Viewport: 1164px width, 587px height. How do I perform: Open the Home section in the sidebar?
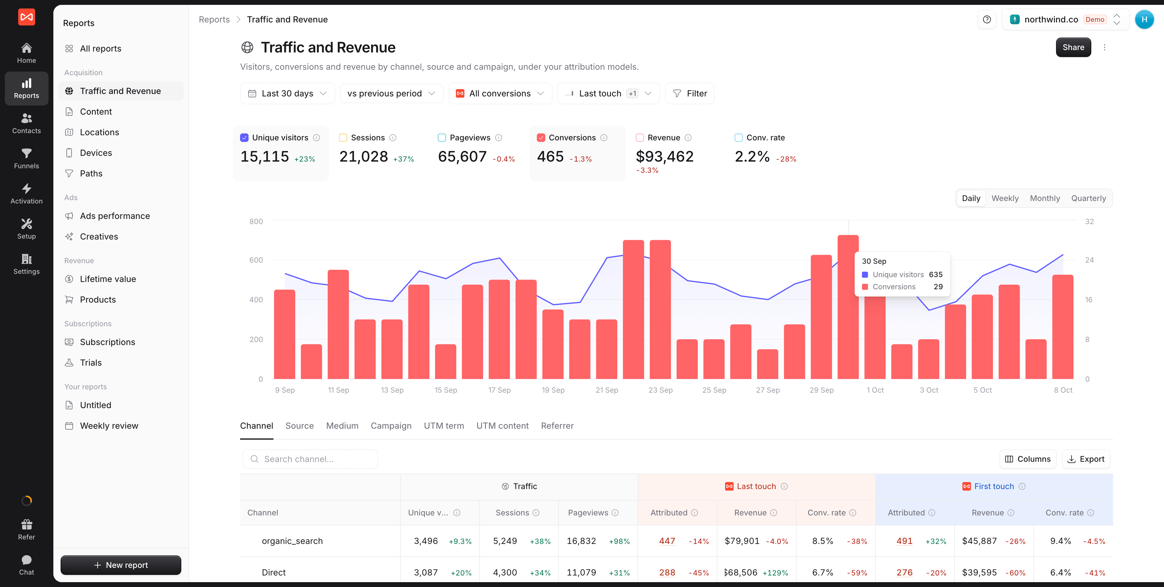tap(26, 53)
